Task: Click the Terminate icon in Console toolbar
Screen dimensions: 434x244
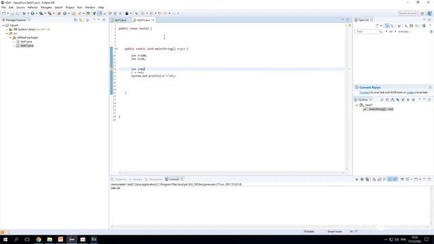Action: coord(357,179)
